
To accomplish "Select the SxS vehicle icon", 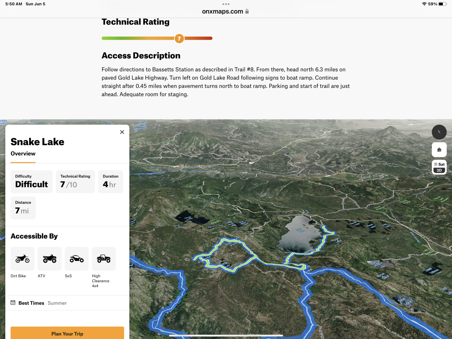I will tap(77, 259).
